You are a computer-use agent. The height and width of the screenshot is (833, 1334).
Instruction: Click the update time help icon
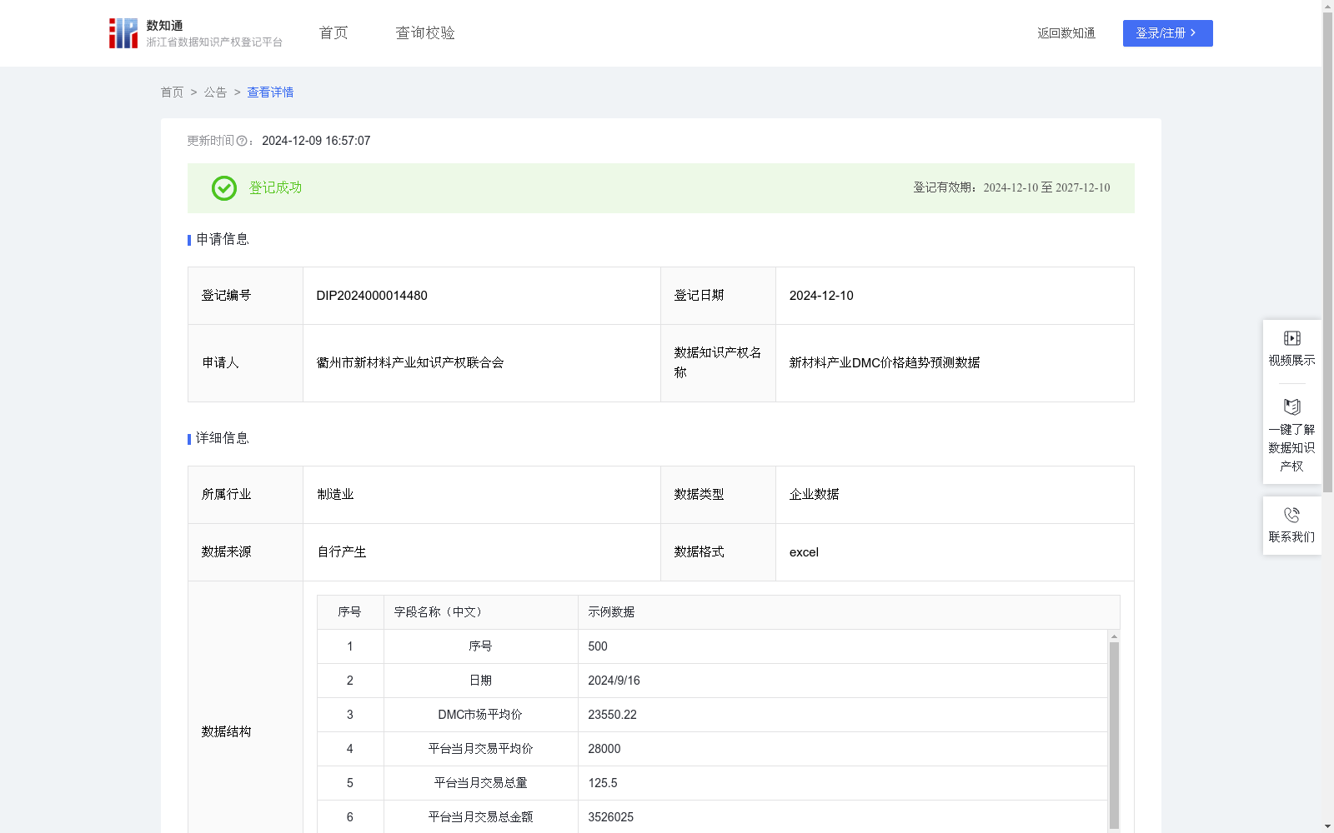[x=242, y=141]
